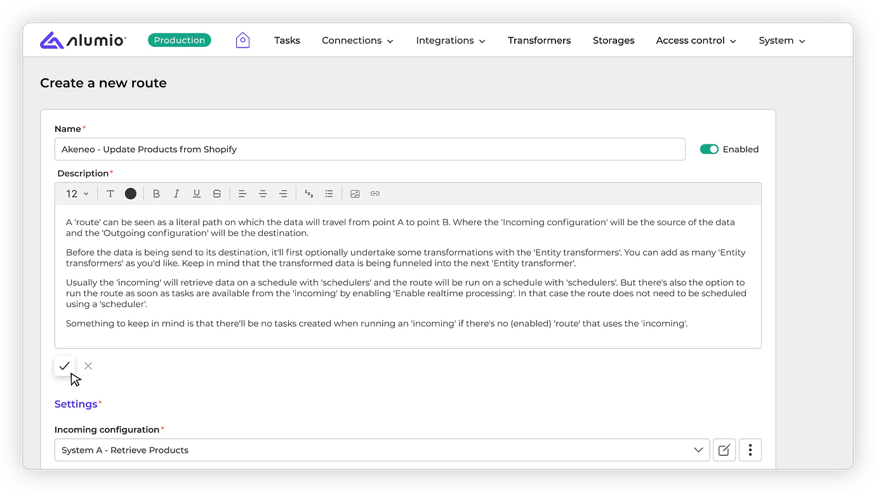Viewport: 876px width, 492px height.
Task: Toggle bold formatting
Action: tap(156, 194)
